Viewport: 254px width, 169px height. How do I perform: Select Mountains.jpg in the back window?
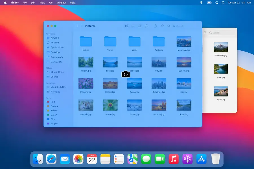point(221,47)
